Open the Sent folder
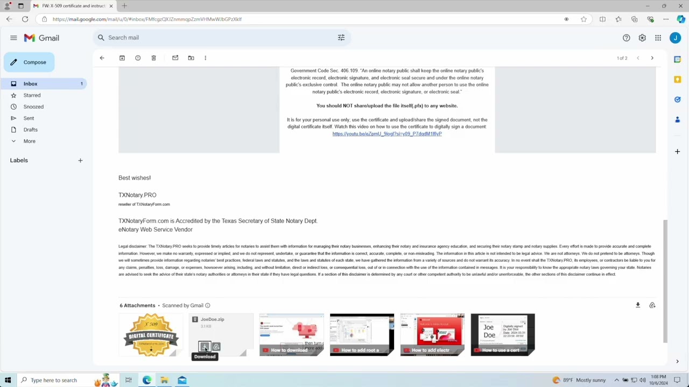Image resolution: width=689 pixels, height=387 pixels. pos(29,118)
